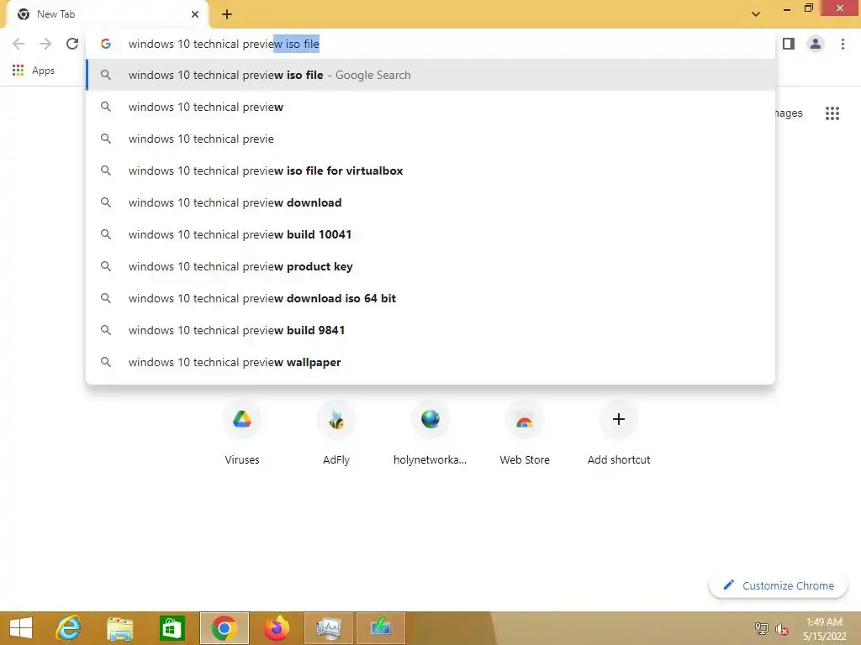Reload the page with the refresh icon
Viewport: 861px width, 645px height.
click(72, 44)
